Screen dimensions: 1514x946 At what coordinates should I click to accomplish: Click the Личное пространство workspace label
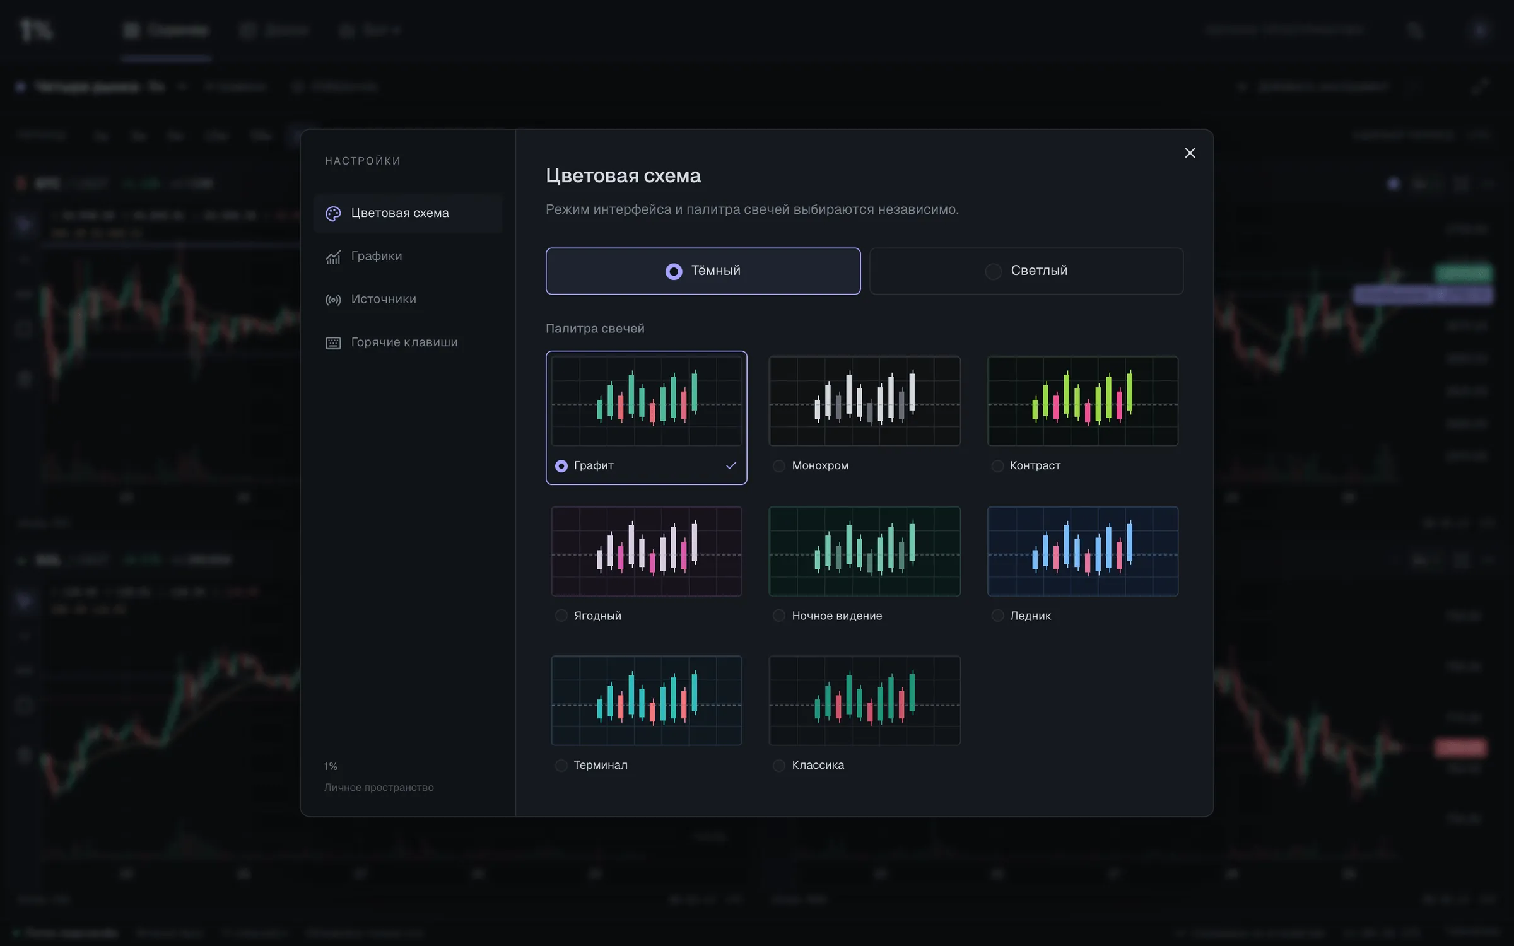click(378, 788)
